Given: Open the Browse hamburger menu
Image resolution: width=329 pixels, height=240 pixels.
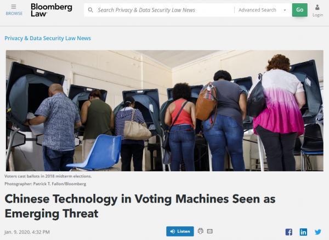Looking at the screenshot, I should [x=14, y=7].
